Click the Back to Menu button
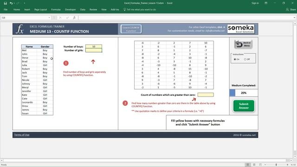The height and width of the screenshot is (167, 297). click(243, 45)
